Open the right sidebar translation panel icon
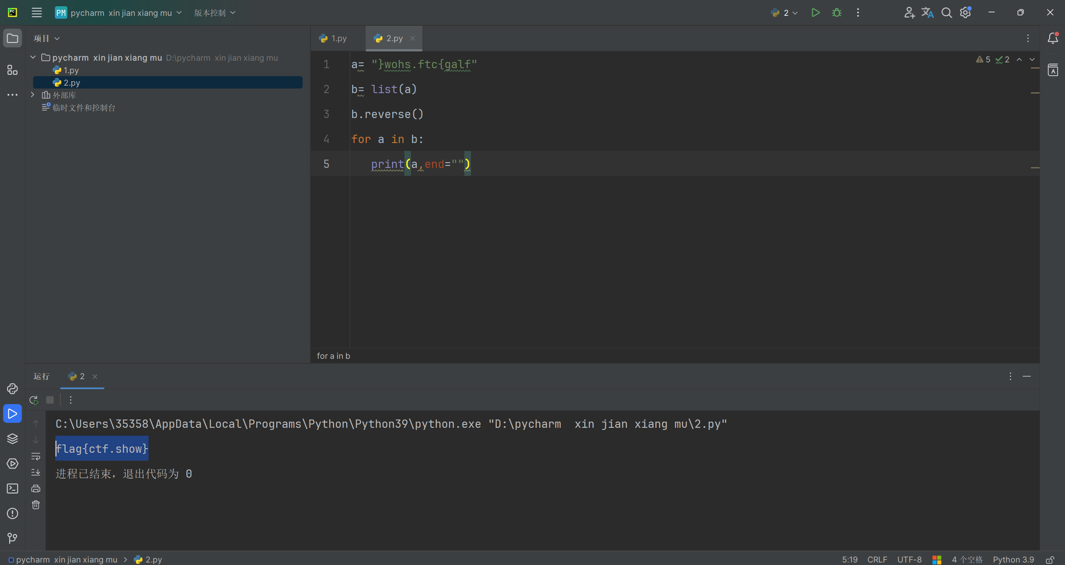 [x=1053, y=70]
